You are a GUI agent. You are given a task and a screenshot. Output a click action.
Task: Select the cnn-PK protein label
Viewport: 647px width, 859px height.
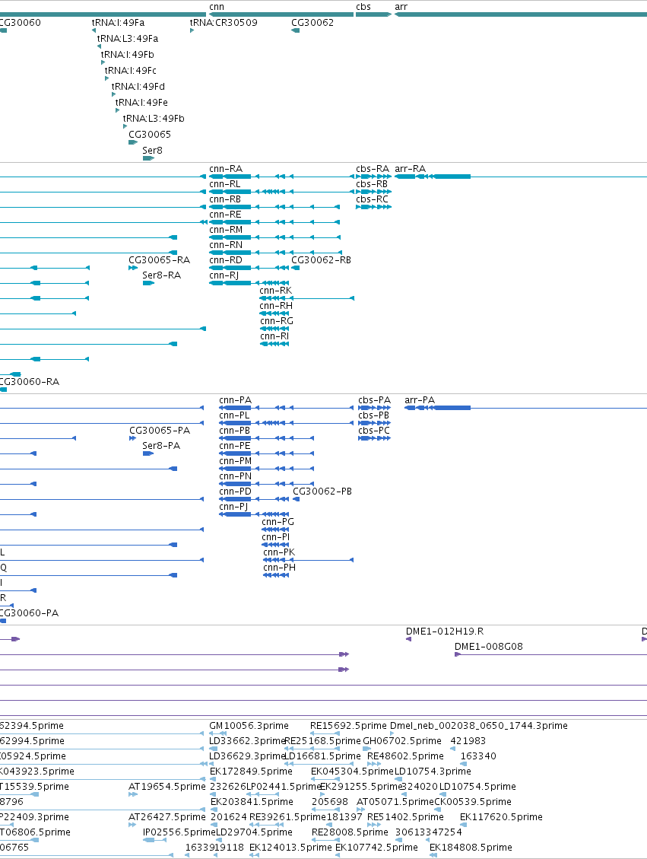(279, 552)
